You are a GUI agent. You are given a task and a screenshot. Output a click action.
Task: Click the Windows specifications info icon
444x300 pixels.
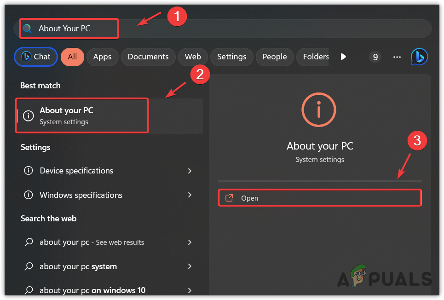[x=28, y=195]
